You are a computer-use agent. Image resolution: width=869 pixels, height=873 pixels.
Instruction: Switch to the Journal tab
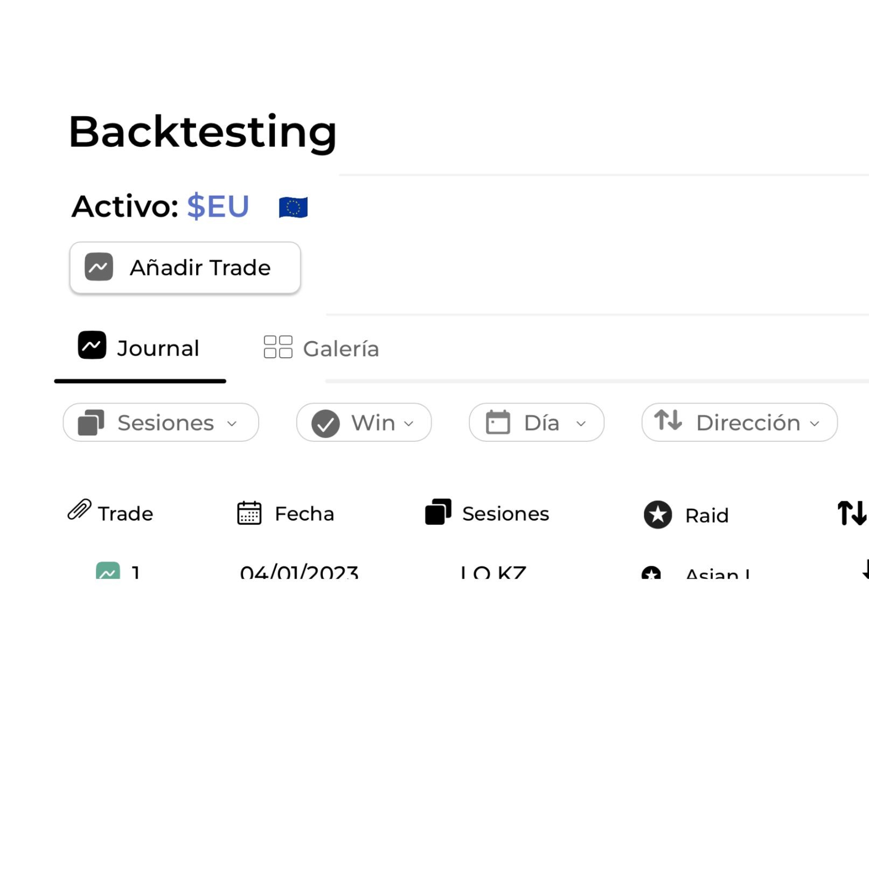[139, 348]
